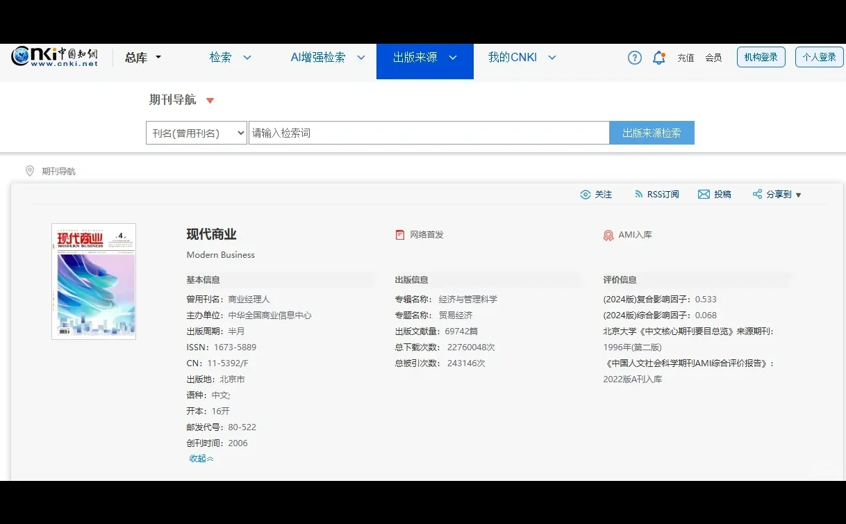Click the CNKI logo
The image size is (846, 524).
(x=55, y=57)
